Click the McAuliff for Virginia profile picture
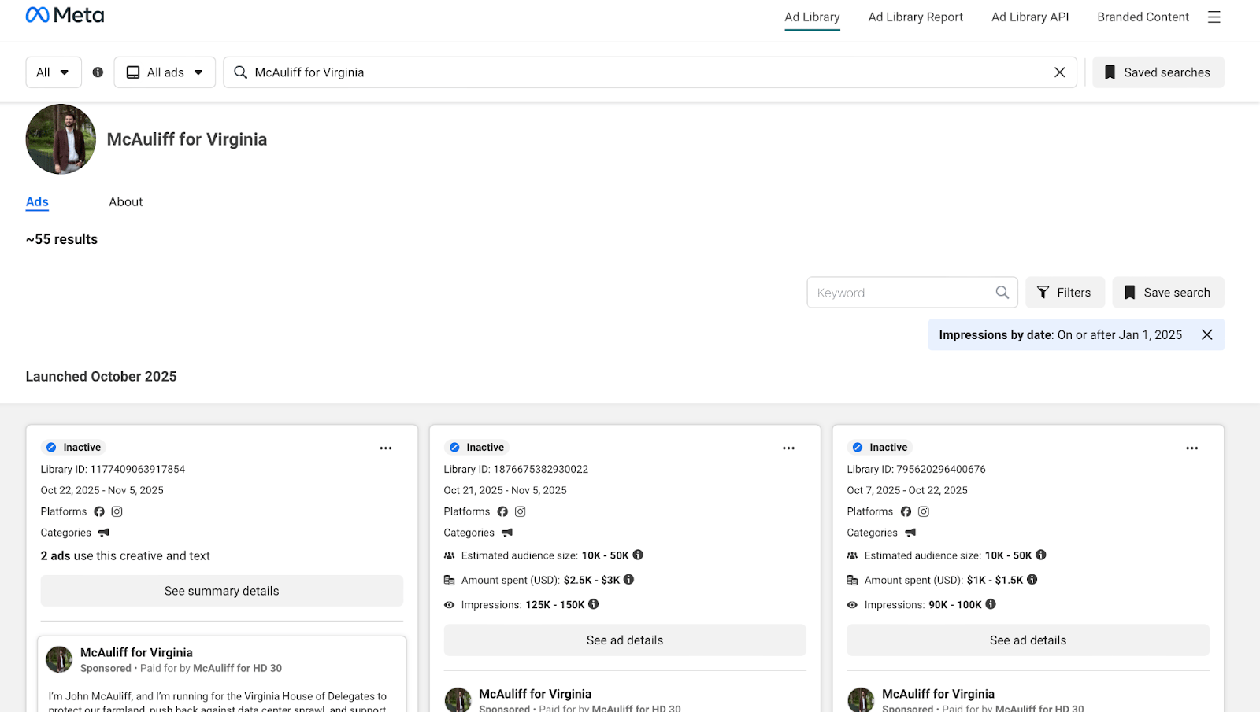1260x712 pixels. (61, 139)
